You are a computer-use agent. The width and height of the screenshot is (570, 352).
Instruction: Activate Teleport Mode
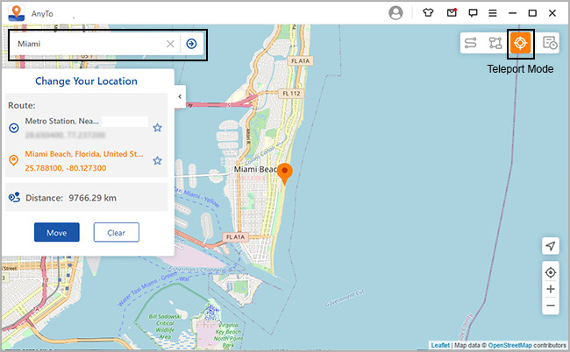click(x=520, y=43)
